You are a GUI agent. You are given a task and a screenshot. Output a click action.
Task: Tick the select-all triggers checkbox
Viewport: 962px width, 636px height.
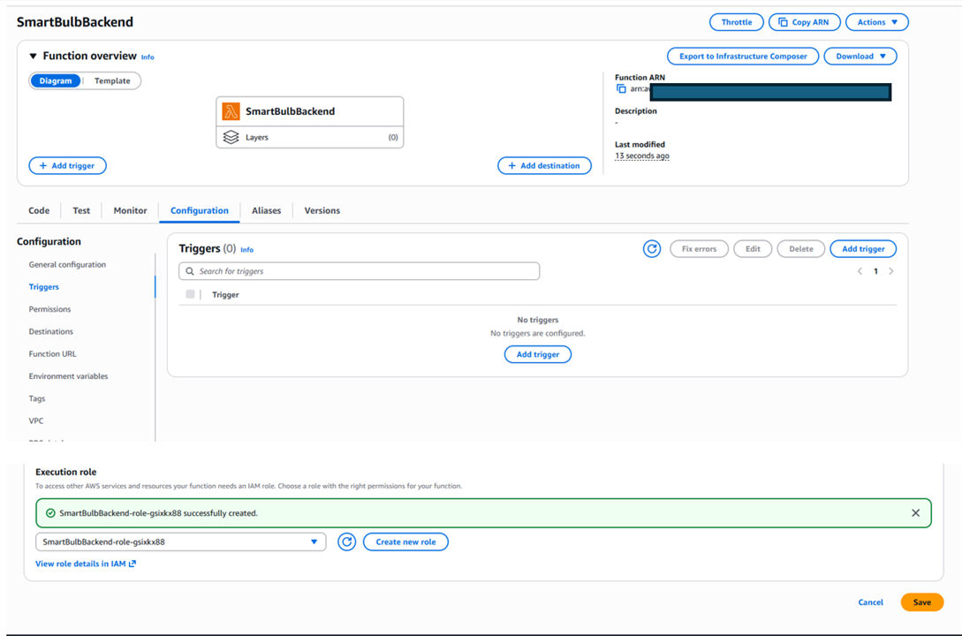(190, 294)
